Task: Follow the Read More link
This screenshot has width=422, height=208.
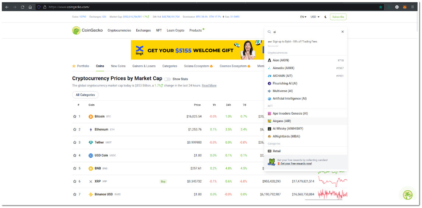Action: point(209,86)
